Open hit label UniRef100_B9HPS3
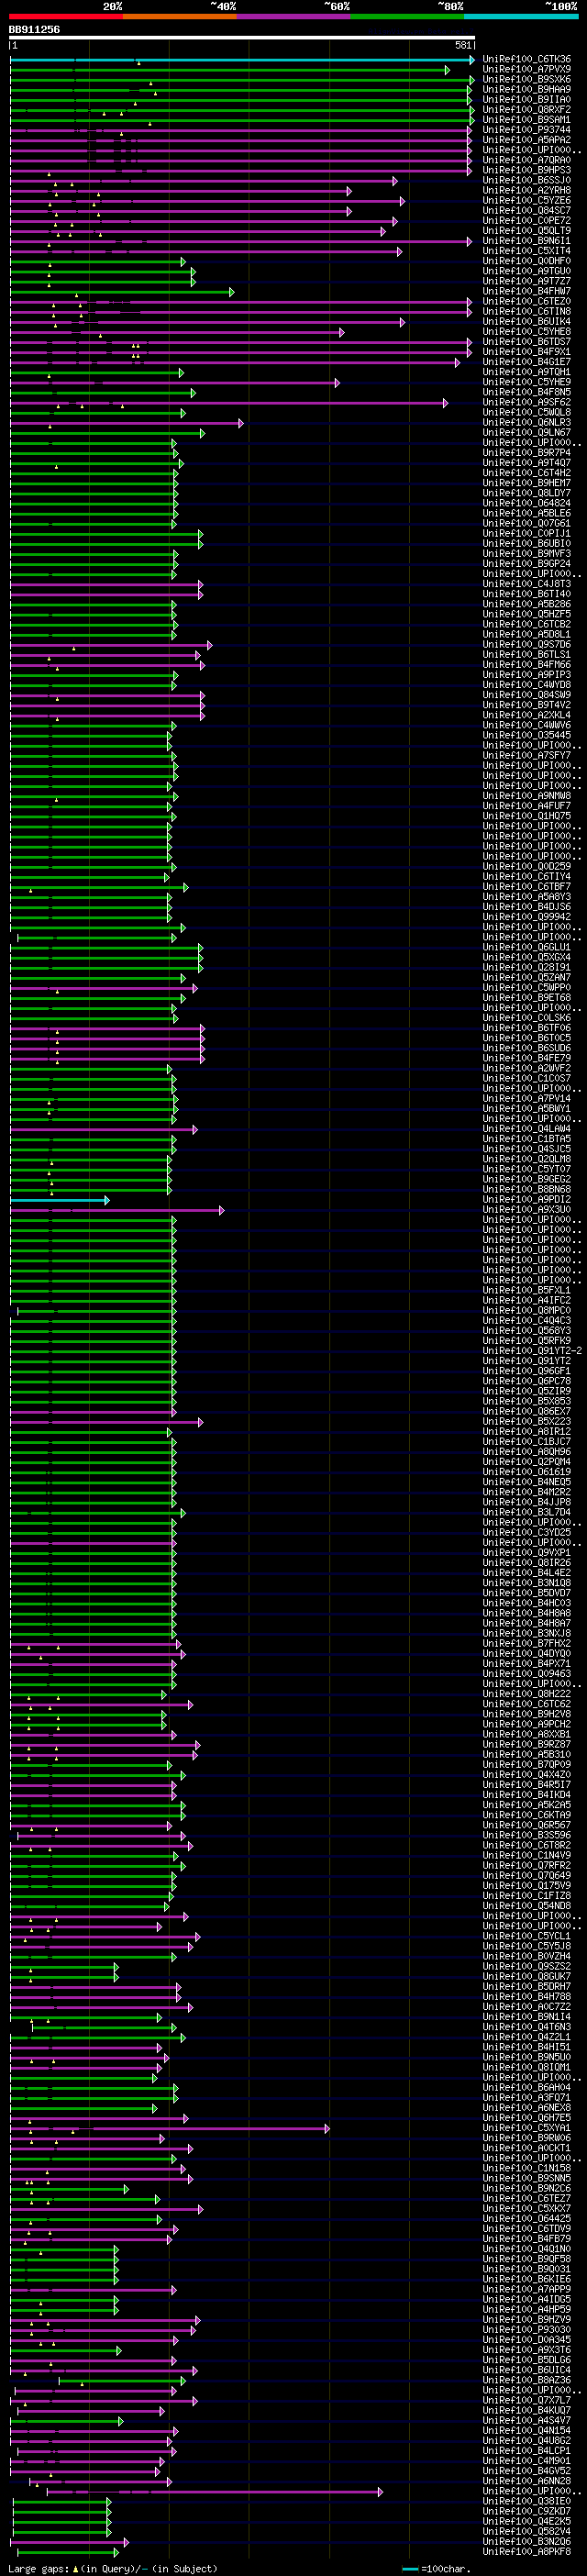The image size is (587, 2576). coord(527,170)
